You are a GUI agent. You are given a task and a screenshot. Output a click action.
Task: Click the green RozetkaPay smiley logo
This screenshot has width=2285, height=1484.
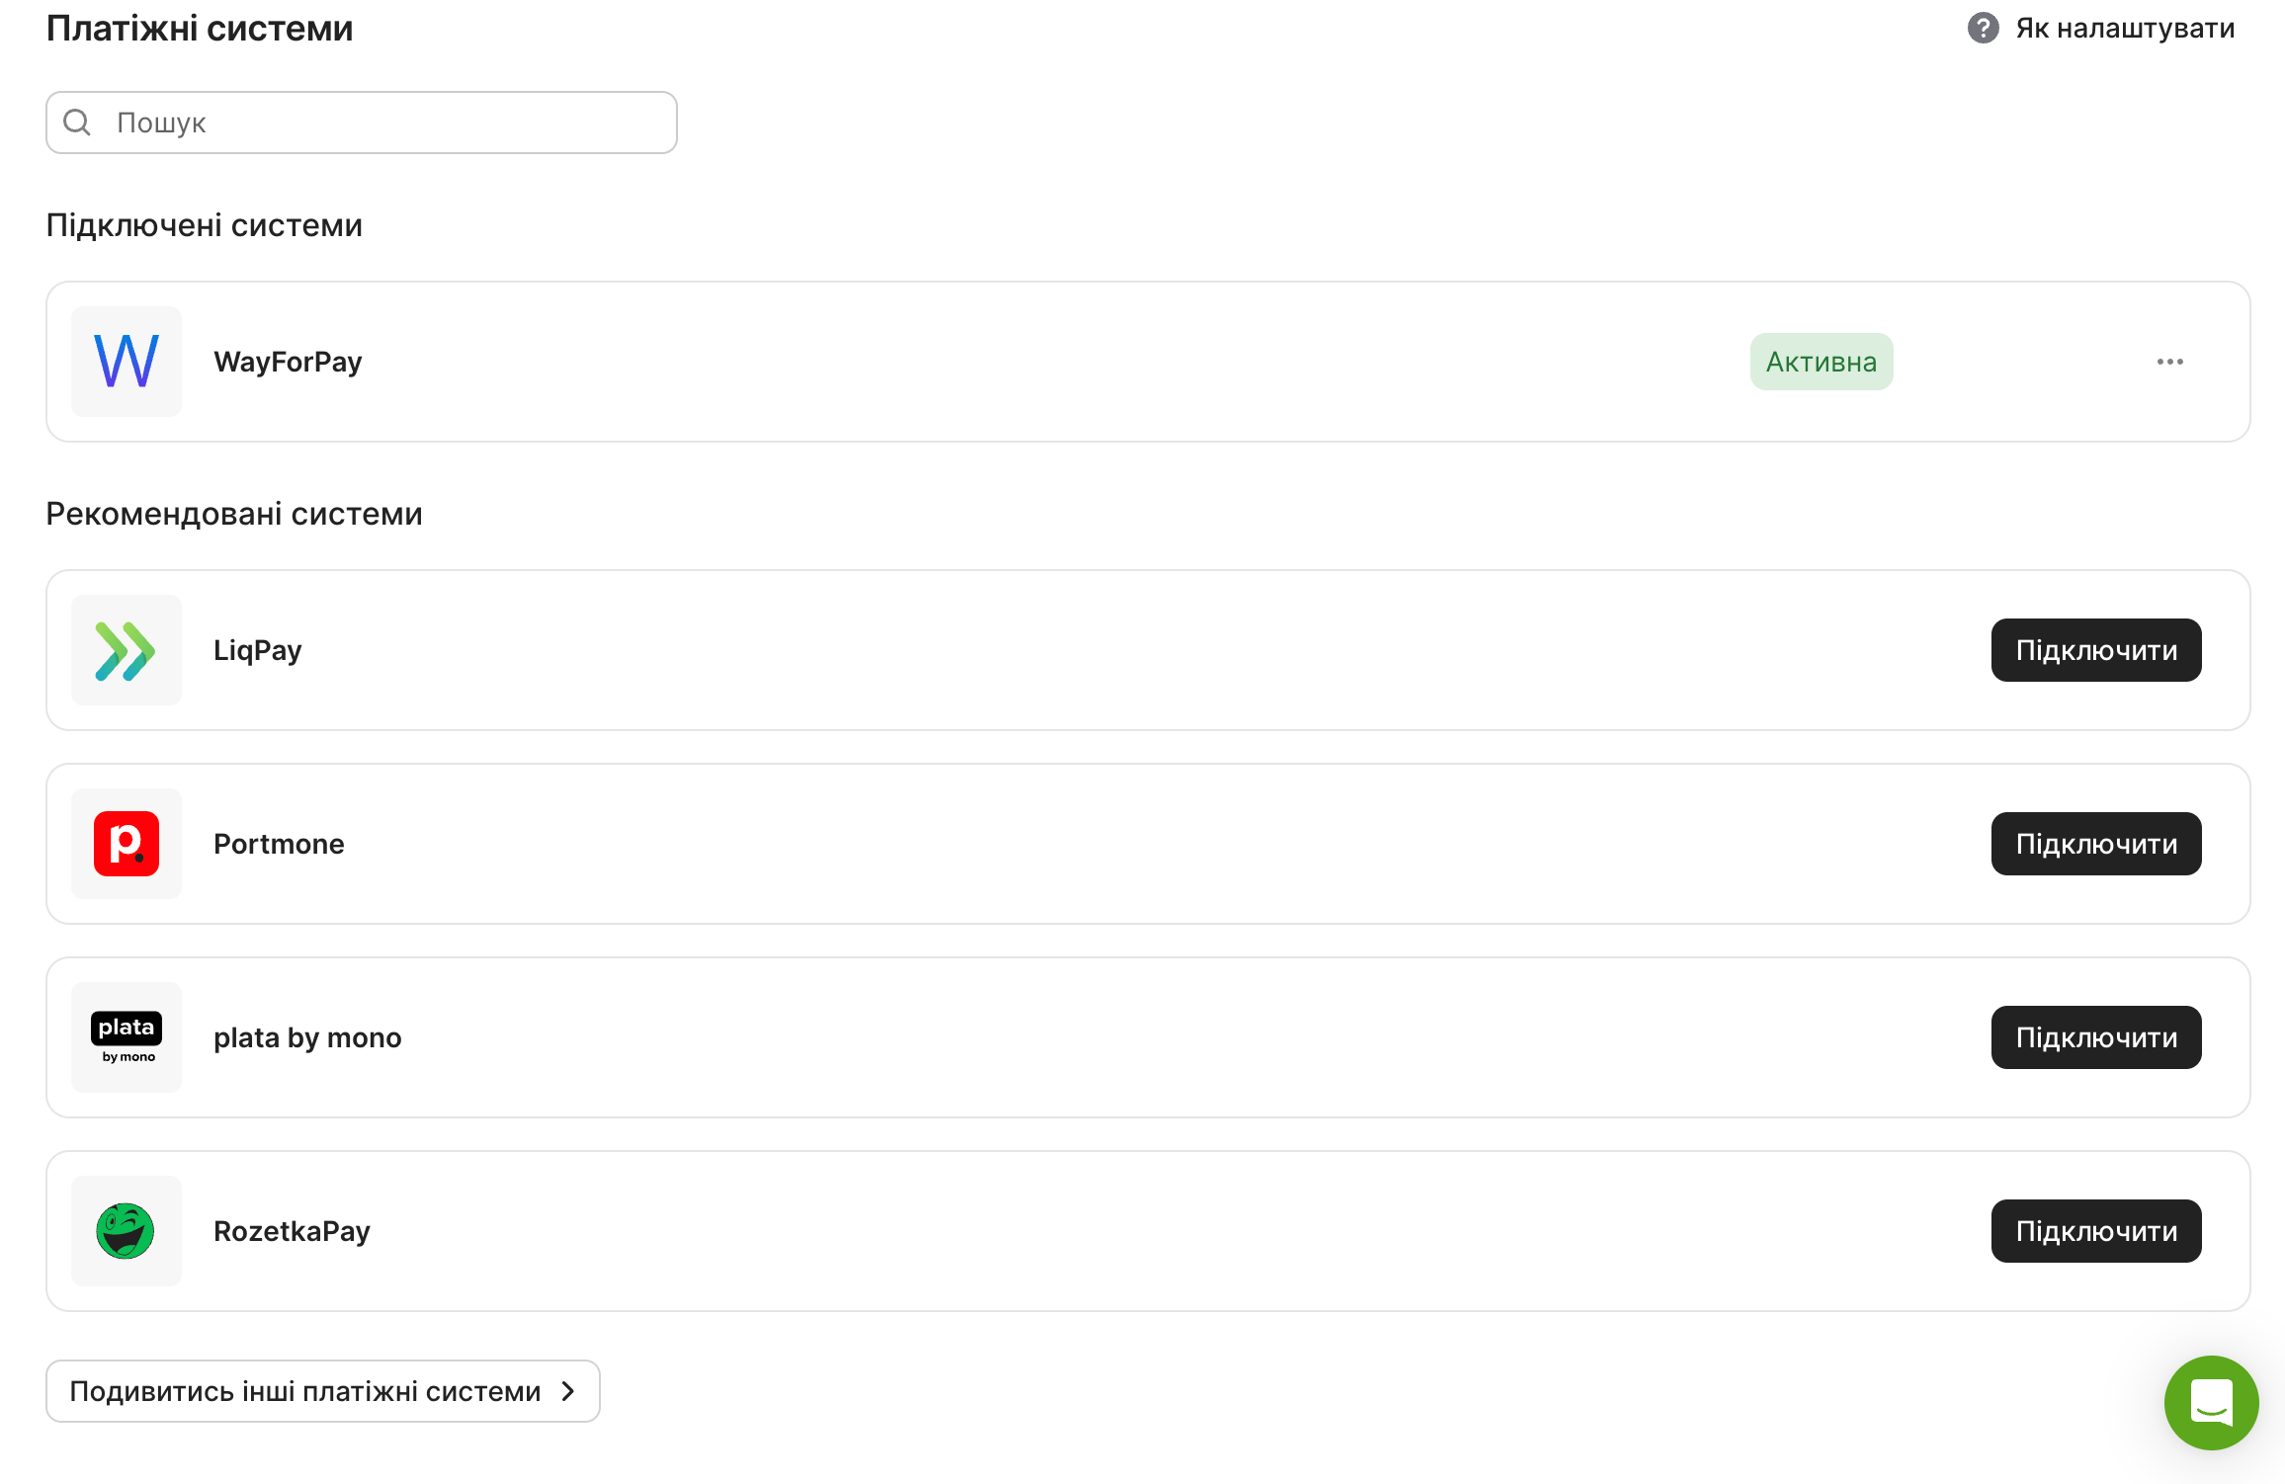(x=127, y=1231)
